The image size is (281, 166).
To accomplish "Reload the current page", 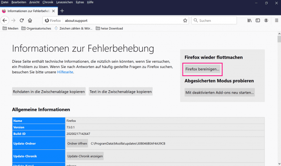I will click(x=21, y=20).
